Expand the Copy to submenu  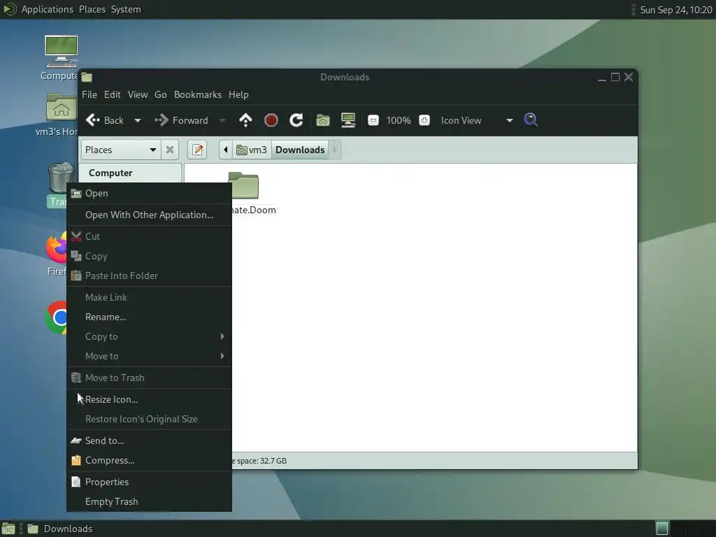[150, 336]
